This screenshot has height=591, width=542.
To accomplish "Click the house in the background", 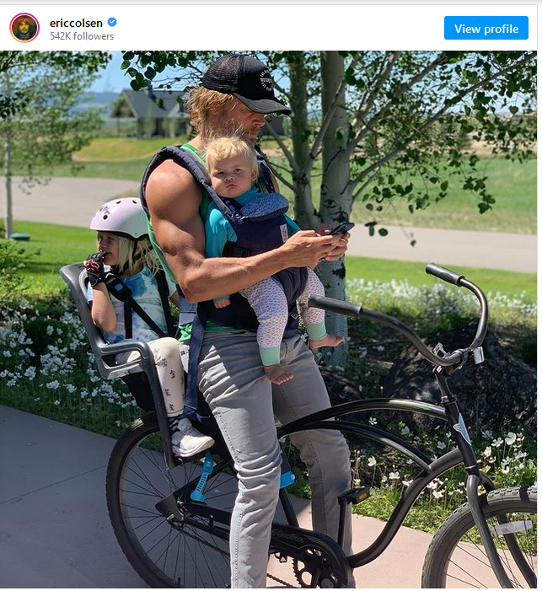I will [150, 113].
